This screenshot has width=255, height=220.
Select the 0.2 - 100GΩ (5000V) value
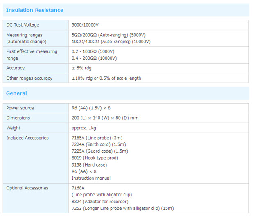click(93, 51)
